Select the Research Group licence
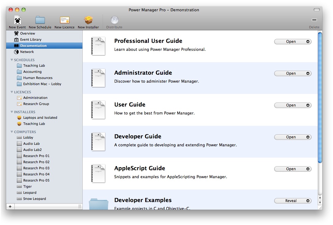 point(44,104)
